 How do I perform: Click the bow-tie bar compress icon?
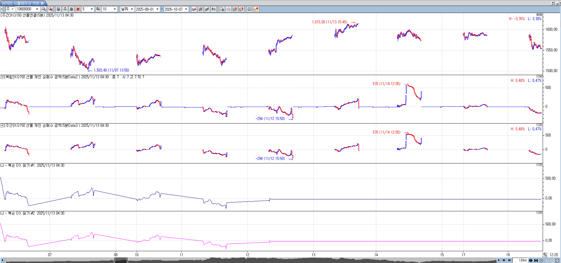click(536, 260)
